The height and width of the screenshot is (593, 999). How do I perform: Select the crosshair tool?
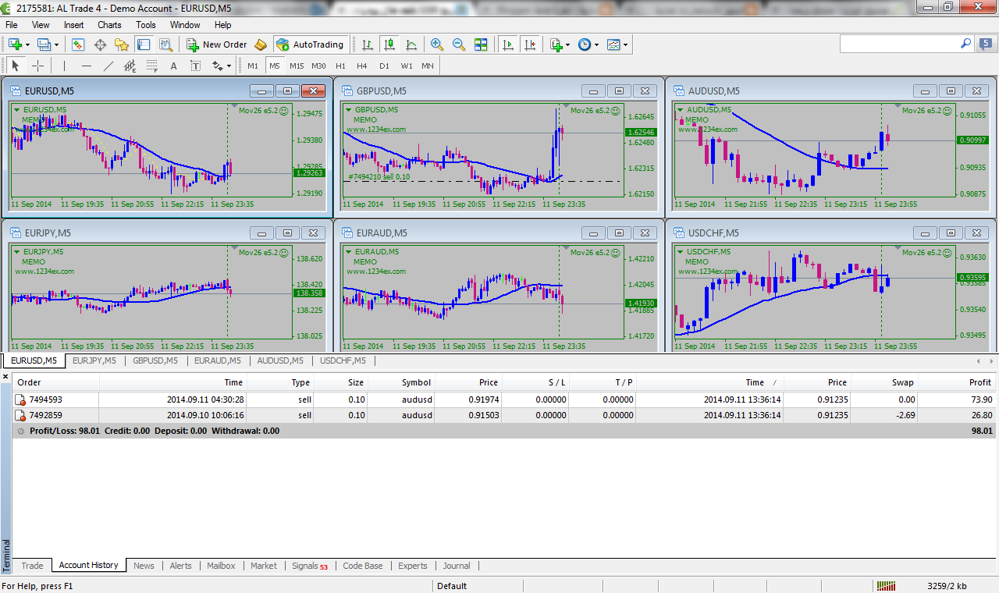(x=37, y=66)
